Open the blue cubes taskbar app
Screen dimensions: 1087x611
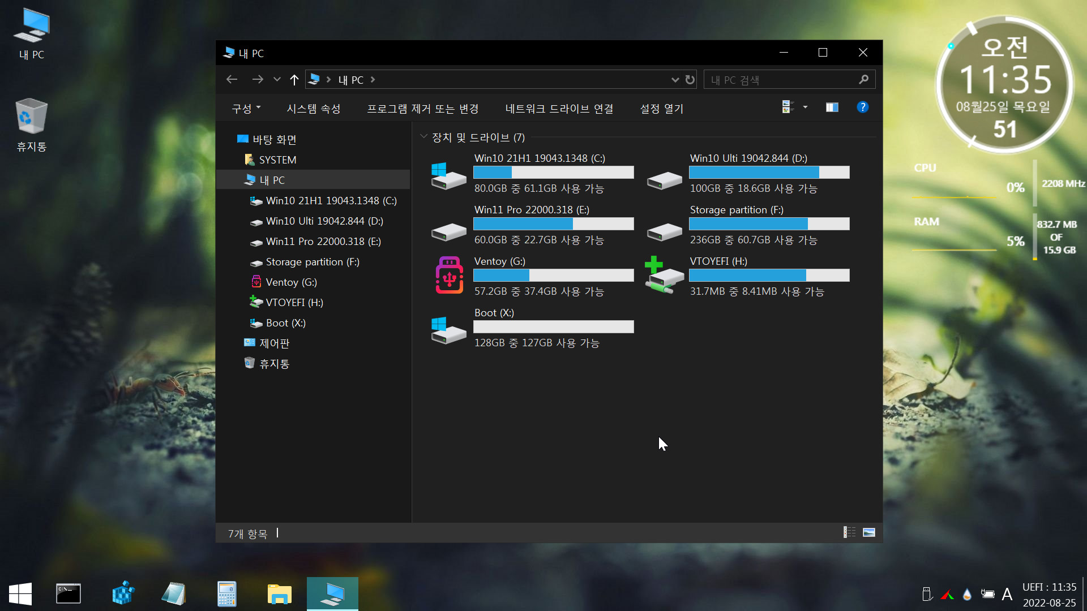(x=123, y=594)
